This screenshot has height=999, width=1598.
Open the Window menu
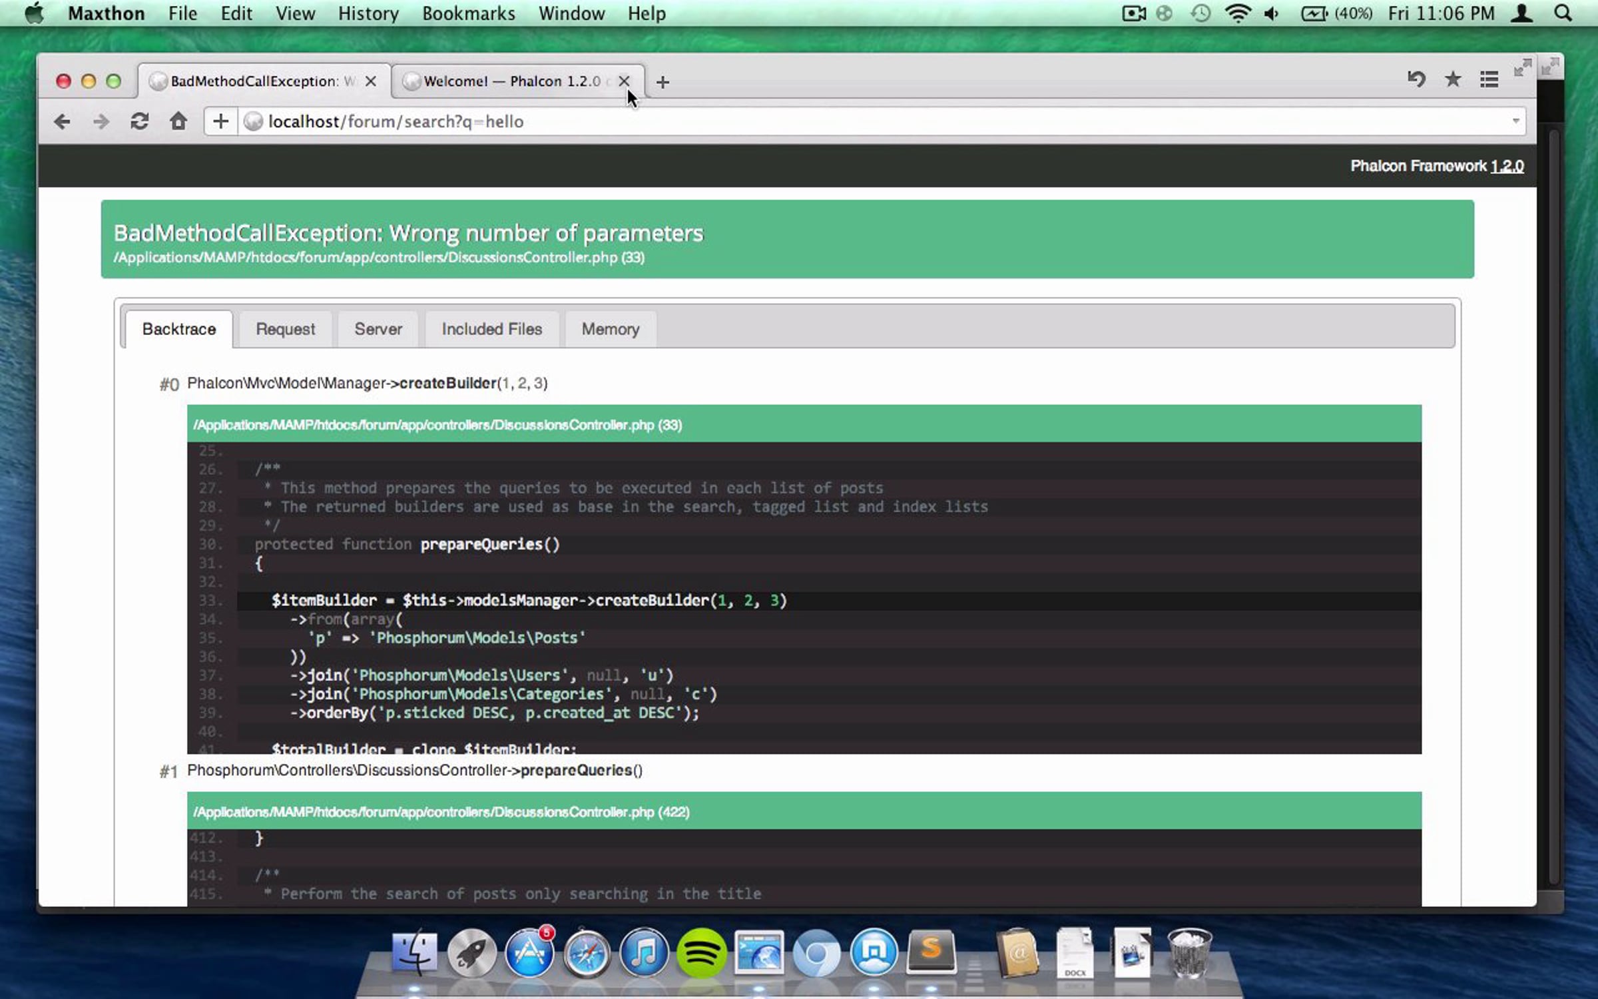pos(571,13)
